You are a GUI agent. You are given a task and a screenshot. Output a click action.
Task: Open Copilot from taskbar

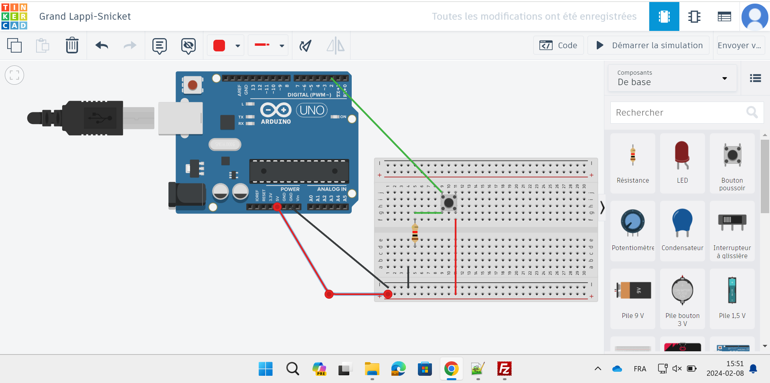[x=319, y=369]
